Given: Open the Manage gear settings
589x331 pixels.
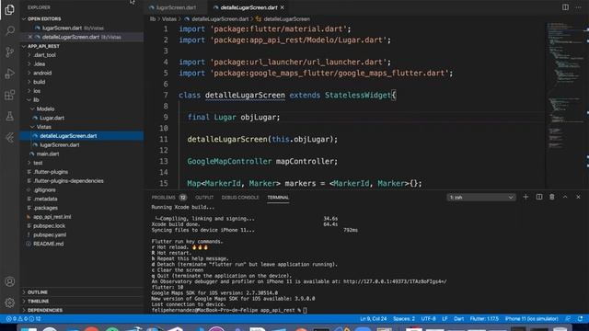Looking at the screenshot, I should (x=10, y=302).
